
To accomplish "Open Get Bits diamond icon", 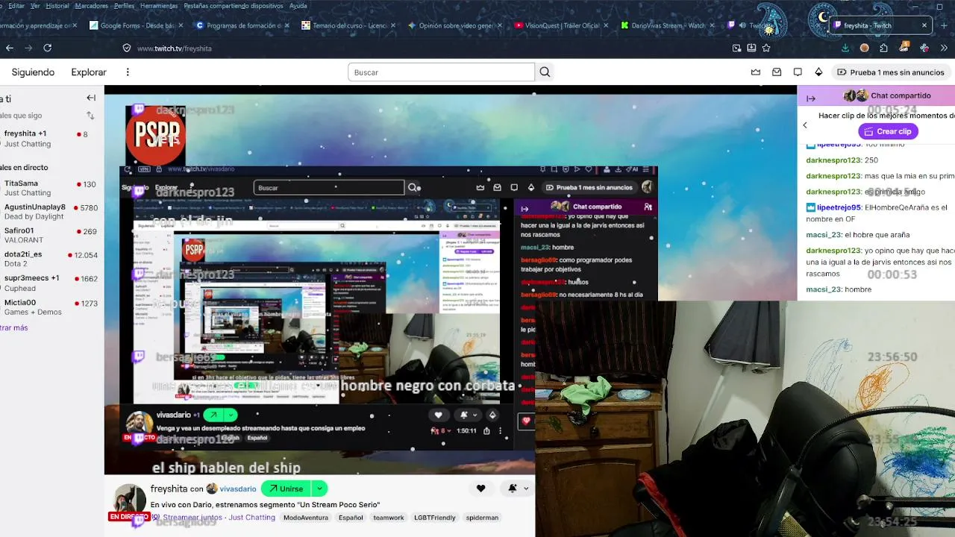I will click(818, 72).
